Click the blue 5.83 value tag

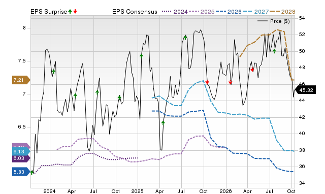click(21, 172)
